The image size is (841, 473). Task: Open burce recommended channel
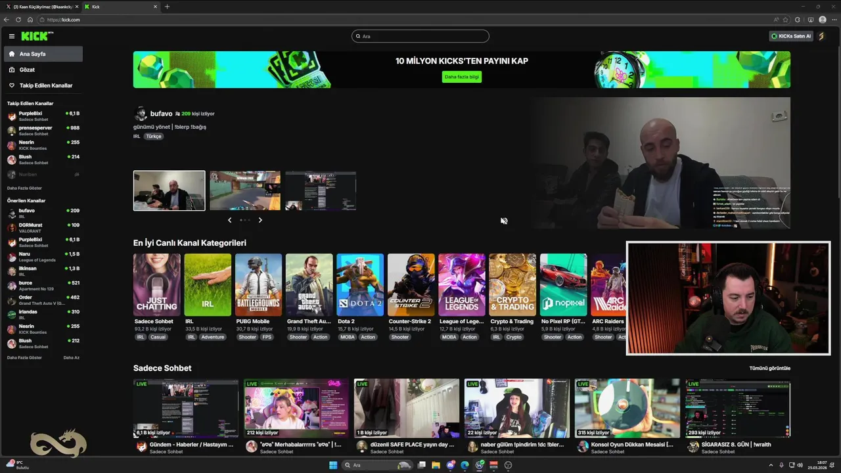click(43, 286)
